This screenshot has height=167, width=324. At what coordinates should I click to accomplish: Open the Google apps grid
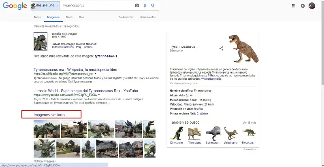click(293, 6)
